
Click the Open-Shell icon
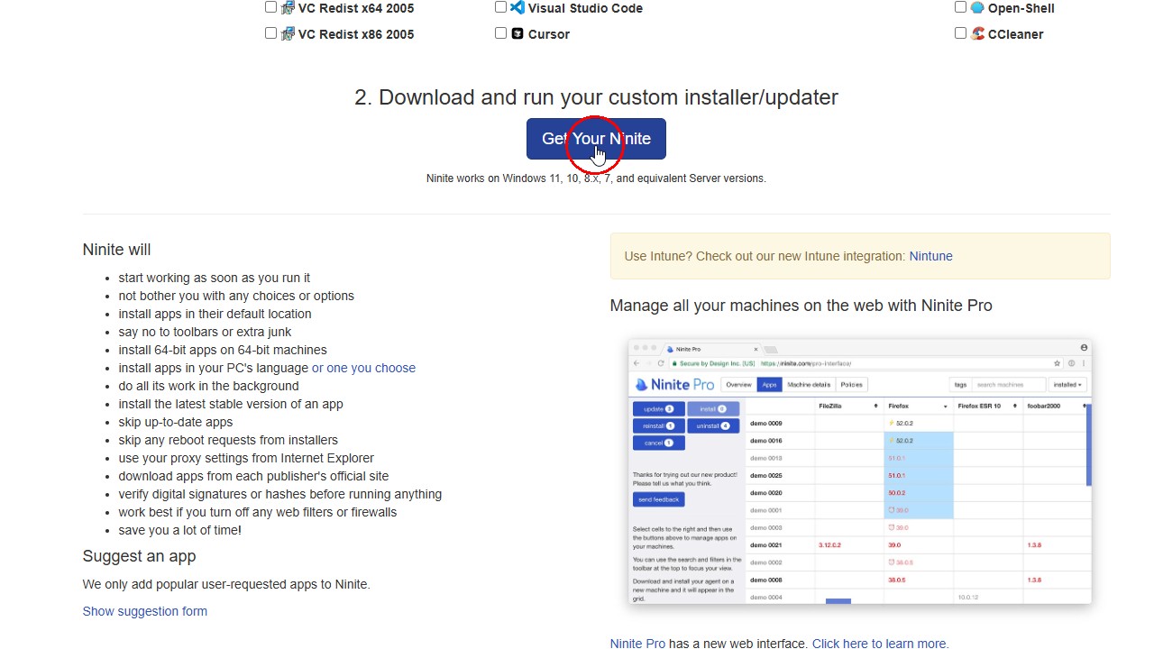[977, 7]
